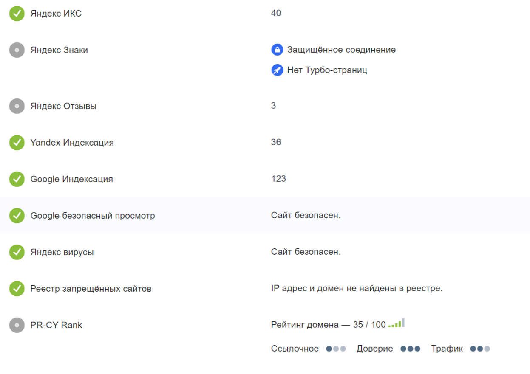Click Сайт безопасен in Яндекс вирусы row

(306, 252)
